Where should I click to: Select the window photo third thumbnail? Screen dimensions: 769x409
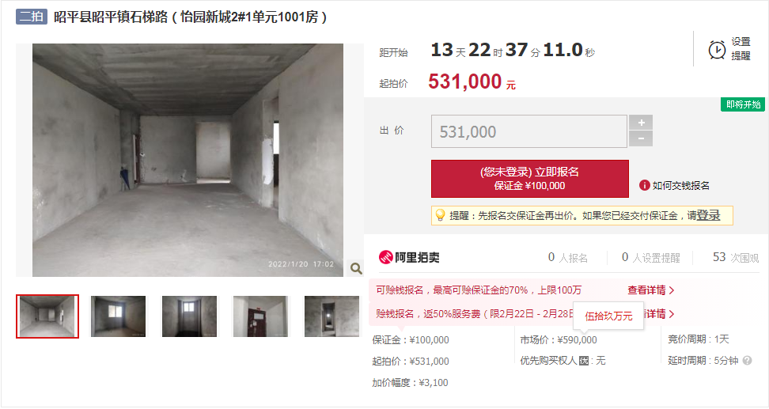tap(189, 316)
